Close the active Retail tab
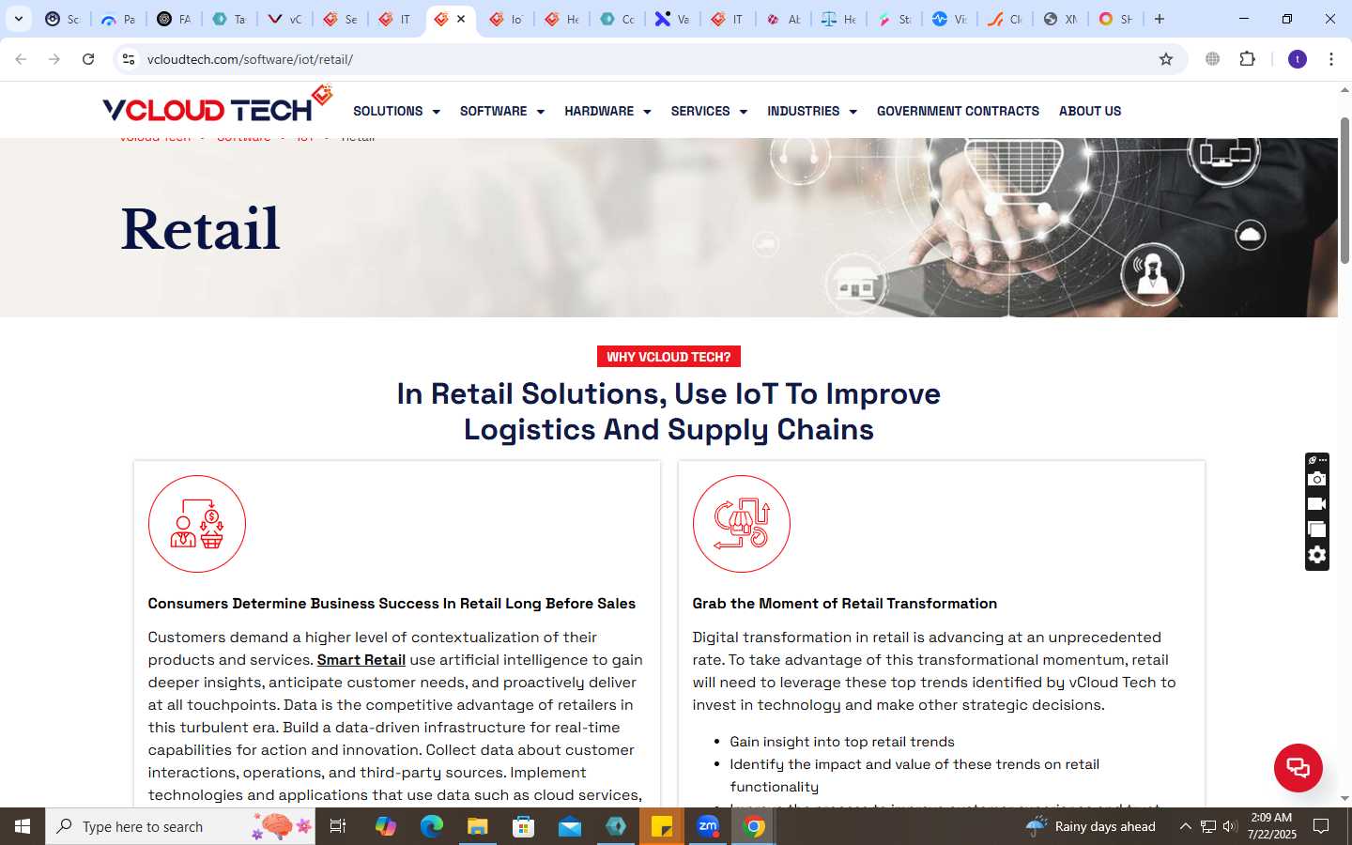Image resolution: width=1352 pixels, height=845 pixels. pyautogui.click(x=461, y=19)
